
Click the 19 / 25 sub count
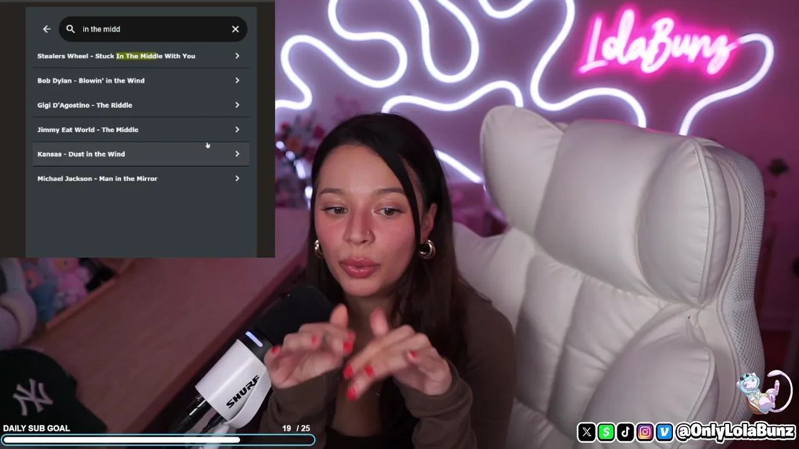click(296, 428)
